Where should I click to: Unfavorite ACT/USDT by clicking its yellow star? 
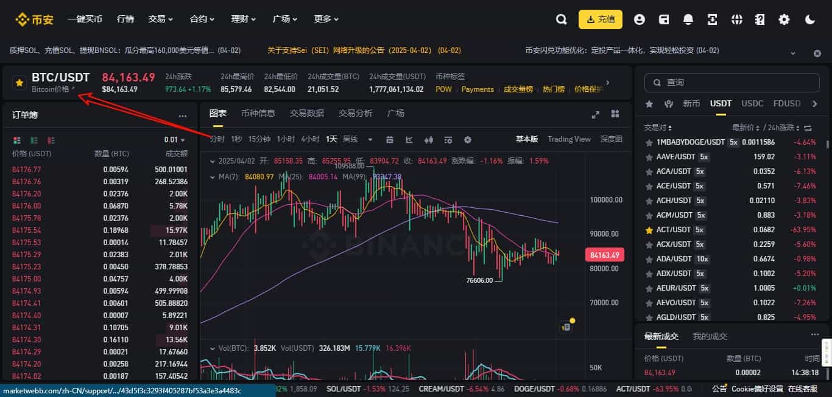click(647, 230)
